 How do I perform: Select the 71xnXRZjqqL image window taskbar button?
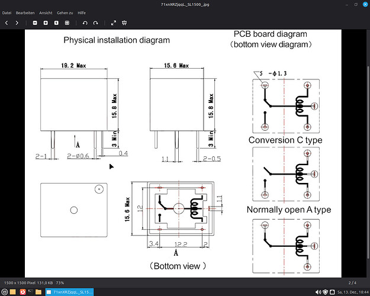click(x=70, y=292)
